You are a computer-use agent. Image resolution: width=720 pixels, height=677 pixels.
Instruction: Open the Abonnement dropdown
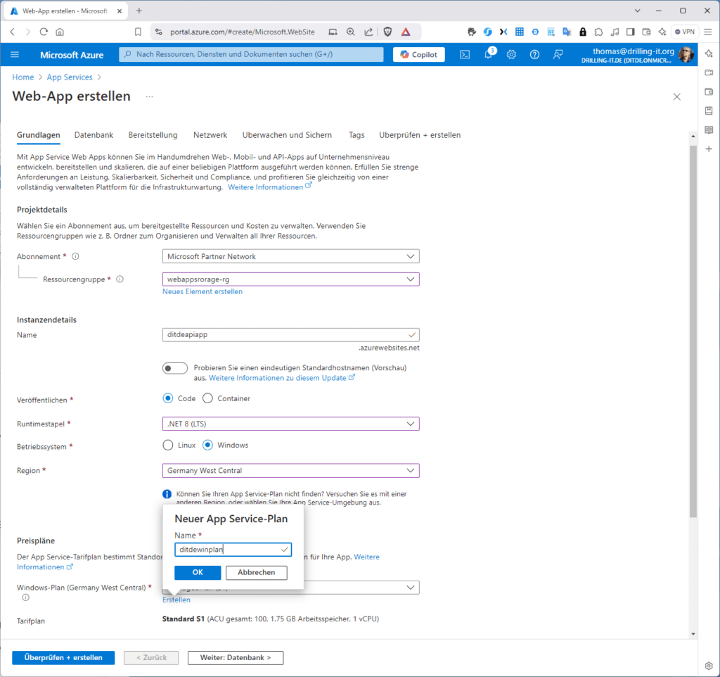[290, 256]
